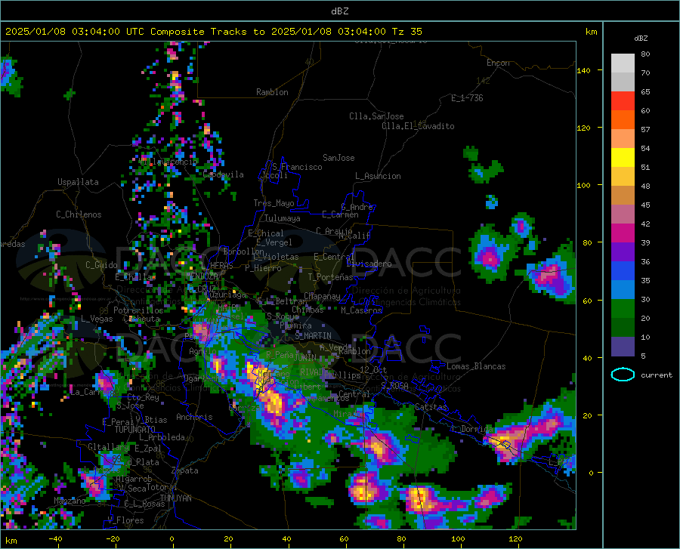This screenshot has width=680, height=549.
Task: Select the red 60 dBZ legend swatch
Action: (x=623, y=101)
